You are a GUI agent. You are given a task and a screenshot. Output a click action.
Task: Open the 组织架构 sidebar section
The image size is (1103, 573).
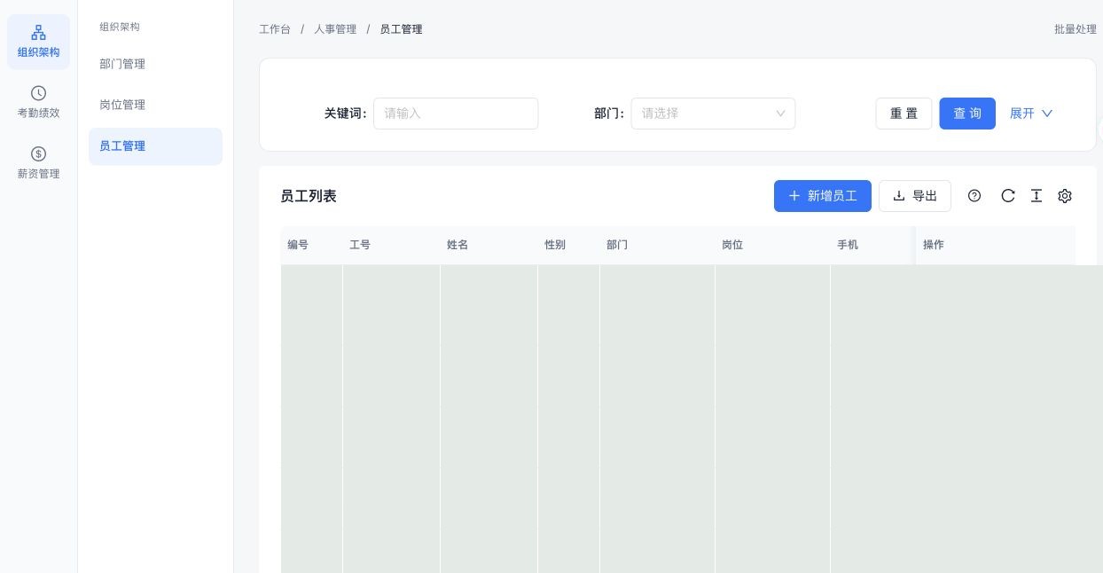click(38, 42)
